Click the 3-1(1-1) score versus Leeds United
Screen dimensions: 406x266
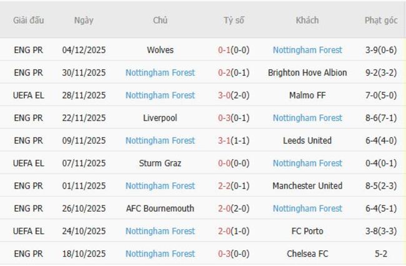tap(234, 140)
